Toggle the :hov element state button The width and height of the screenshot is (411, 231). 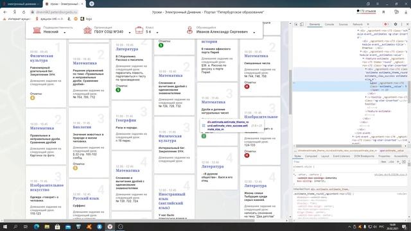(x=383, y=162)
